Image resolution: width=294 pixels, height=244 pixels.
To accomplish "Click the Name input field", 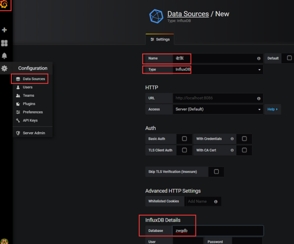I will pyautogui.click(x=218, y=59).
